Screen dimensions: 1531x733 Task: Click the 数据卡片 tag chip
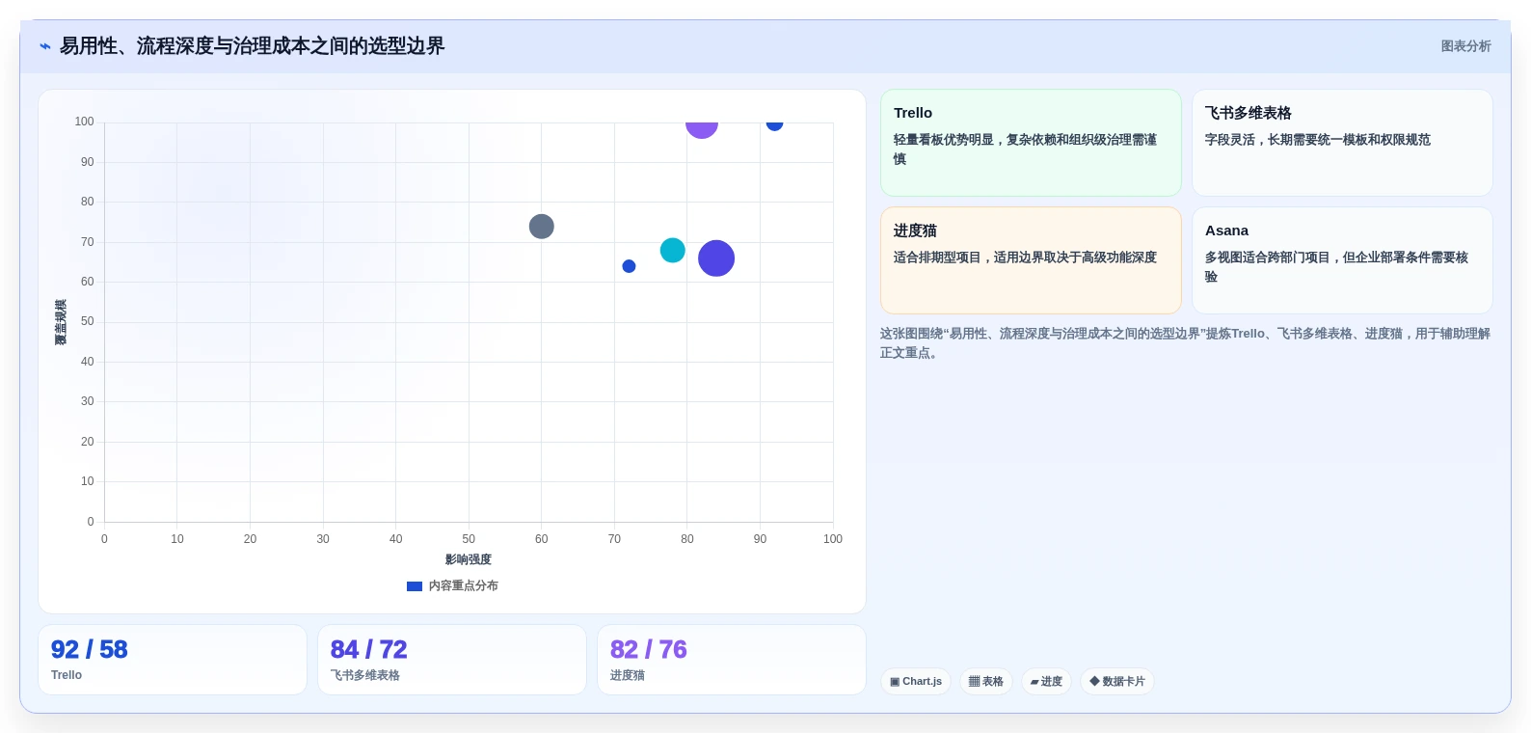pos(1117,682)
